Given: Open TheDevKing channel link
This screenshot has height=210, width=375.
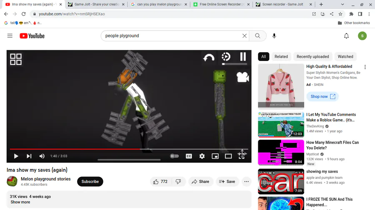Looking at the screenshot, I should click(x=315, y=126).
